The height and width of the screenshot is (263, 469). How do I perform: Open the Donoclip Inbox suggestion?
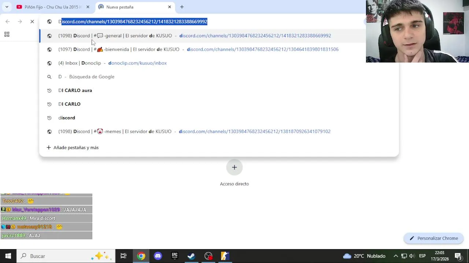219,63
